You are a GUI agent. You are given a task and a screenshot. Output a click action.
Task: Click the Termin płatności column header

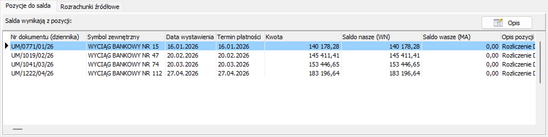[240, 37]
